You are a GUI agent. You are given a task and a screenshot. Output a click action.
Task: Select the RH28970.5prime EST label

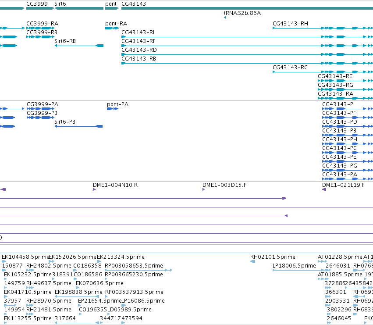tap(49, 301)
